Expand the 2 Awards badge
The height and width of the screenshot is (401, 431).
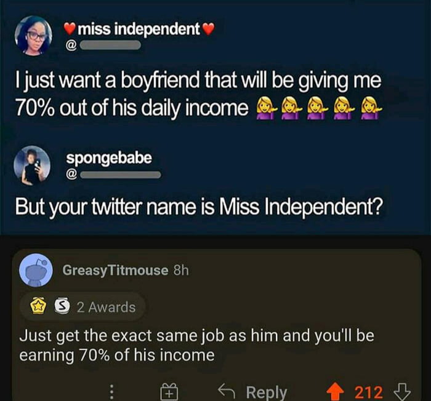(83, 306)
